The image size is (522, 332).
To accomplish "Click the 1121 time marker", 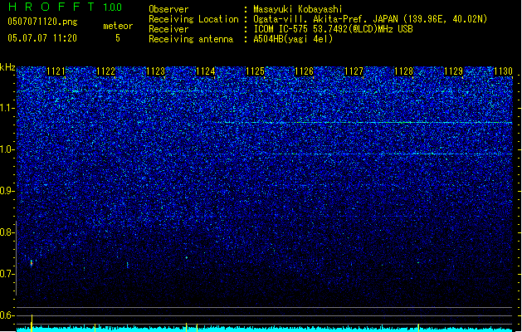I will pos(56,71).
